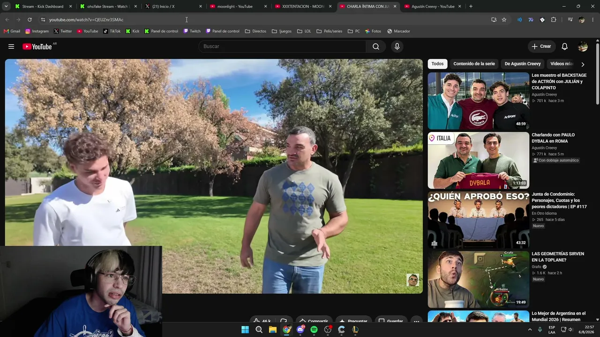This screenshot has width=600, height=337.
Task: Expand the Directos bookmarks folder
Action: point(255,31)
